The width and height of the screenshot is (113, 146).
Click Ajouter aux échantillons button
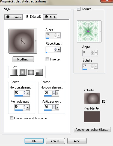(92, 129)
